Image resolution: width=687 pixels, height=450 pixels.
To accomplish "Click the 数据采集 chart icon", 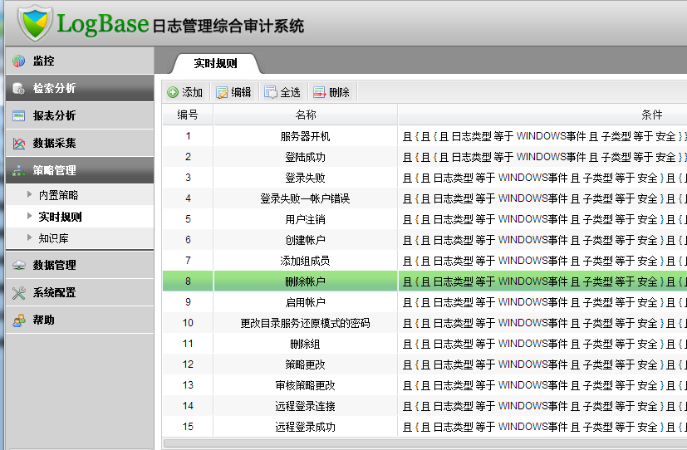I will pos(19,143).
